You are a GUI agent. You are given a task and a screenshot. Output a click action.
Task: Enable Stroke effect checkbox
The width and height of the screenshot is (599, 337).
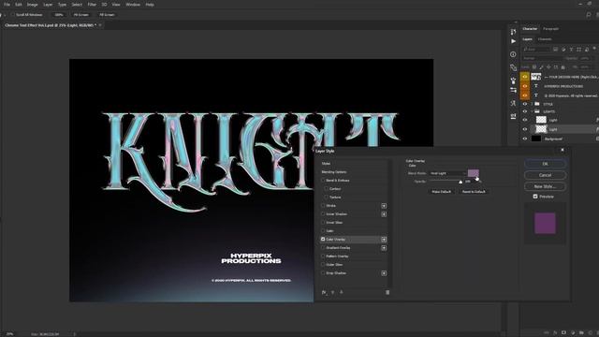323,206
